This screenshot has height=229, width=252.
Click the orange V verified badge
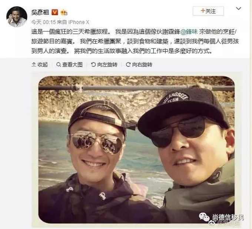(54, 12)
